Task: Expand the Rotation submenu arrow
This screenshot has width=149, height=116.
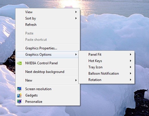Action: click(131, 80)
